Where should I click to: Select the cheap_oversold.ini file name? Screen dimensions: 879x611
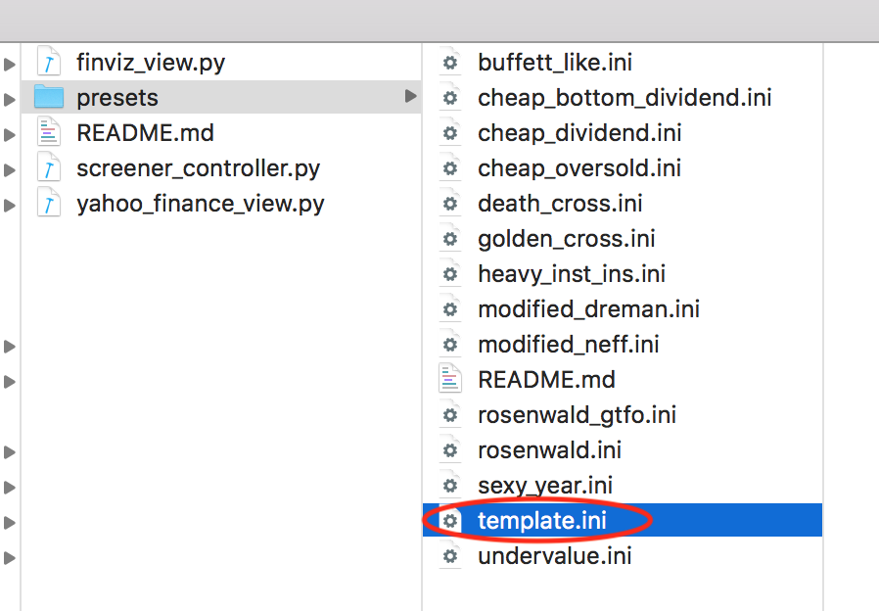point(579,168)
